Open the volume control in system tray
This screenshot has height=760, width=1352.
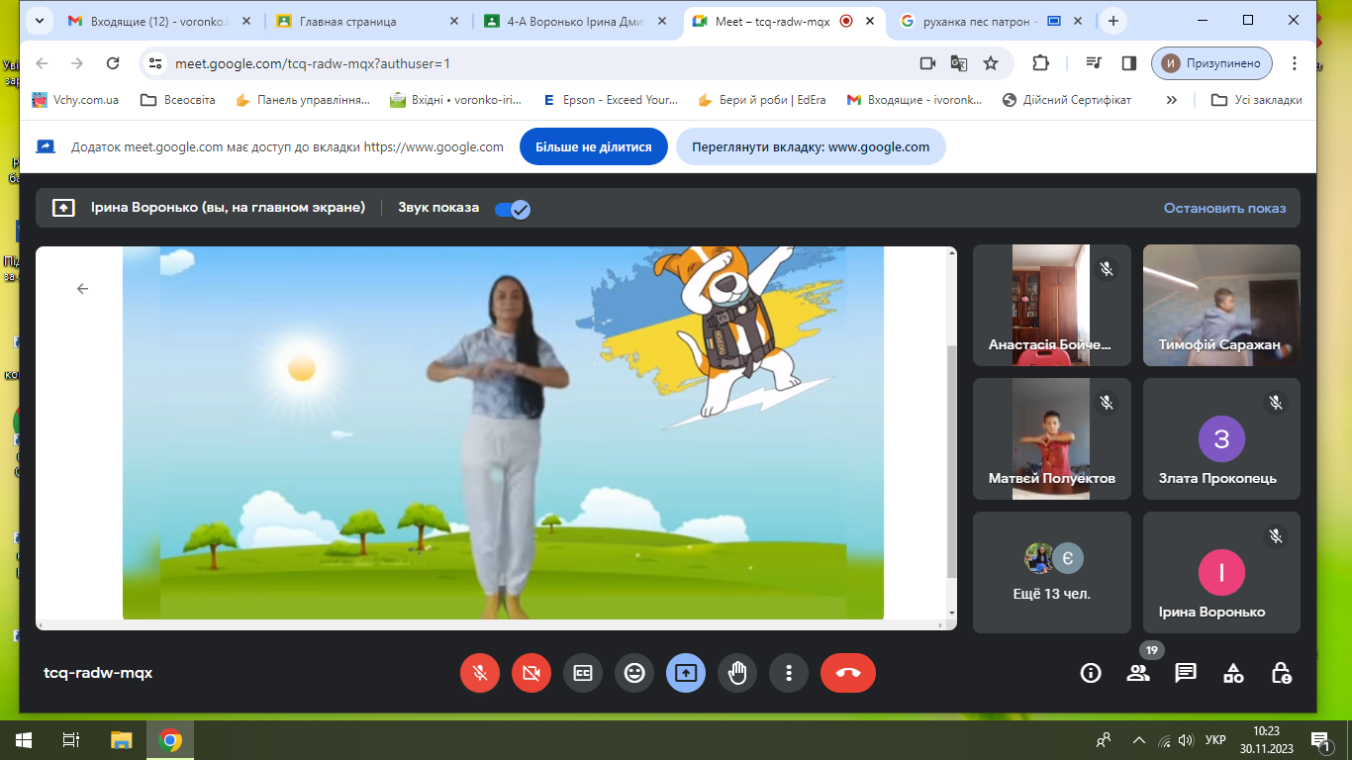click(x=1186, y=740)
